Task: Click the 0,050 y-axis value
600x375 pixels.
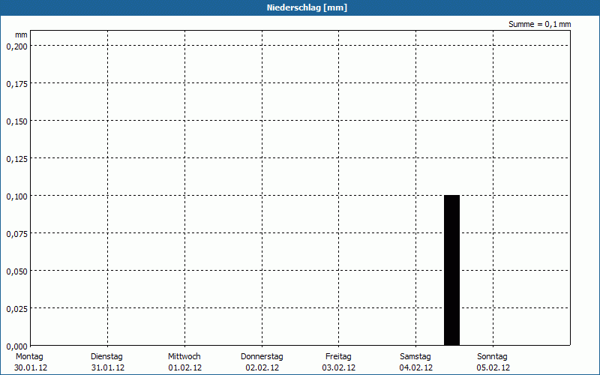Action: pos(16,271)
